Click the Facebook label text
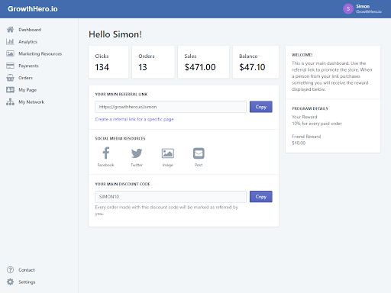Viewport: 391px width, 293px height. tap(105, 165)
